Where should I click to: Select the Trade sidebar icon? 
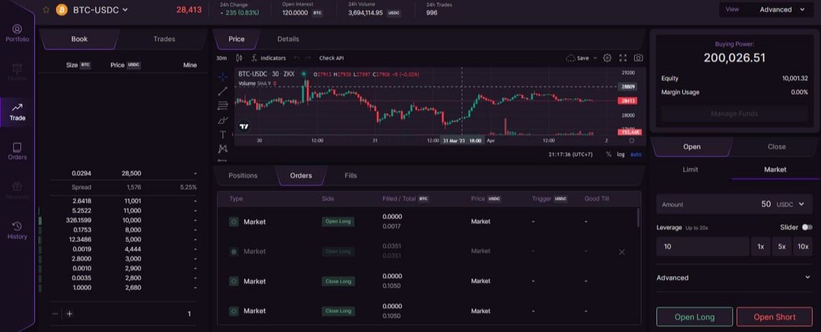click(17, 112)
